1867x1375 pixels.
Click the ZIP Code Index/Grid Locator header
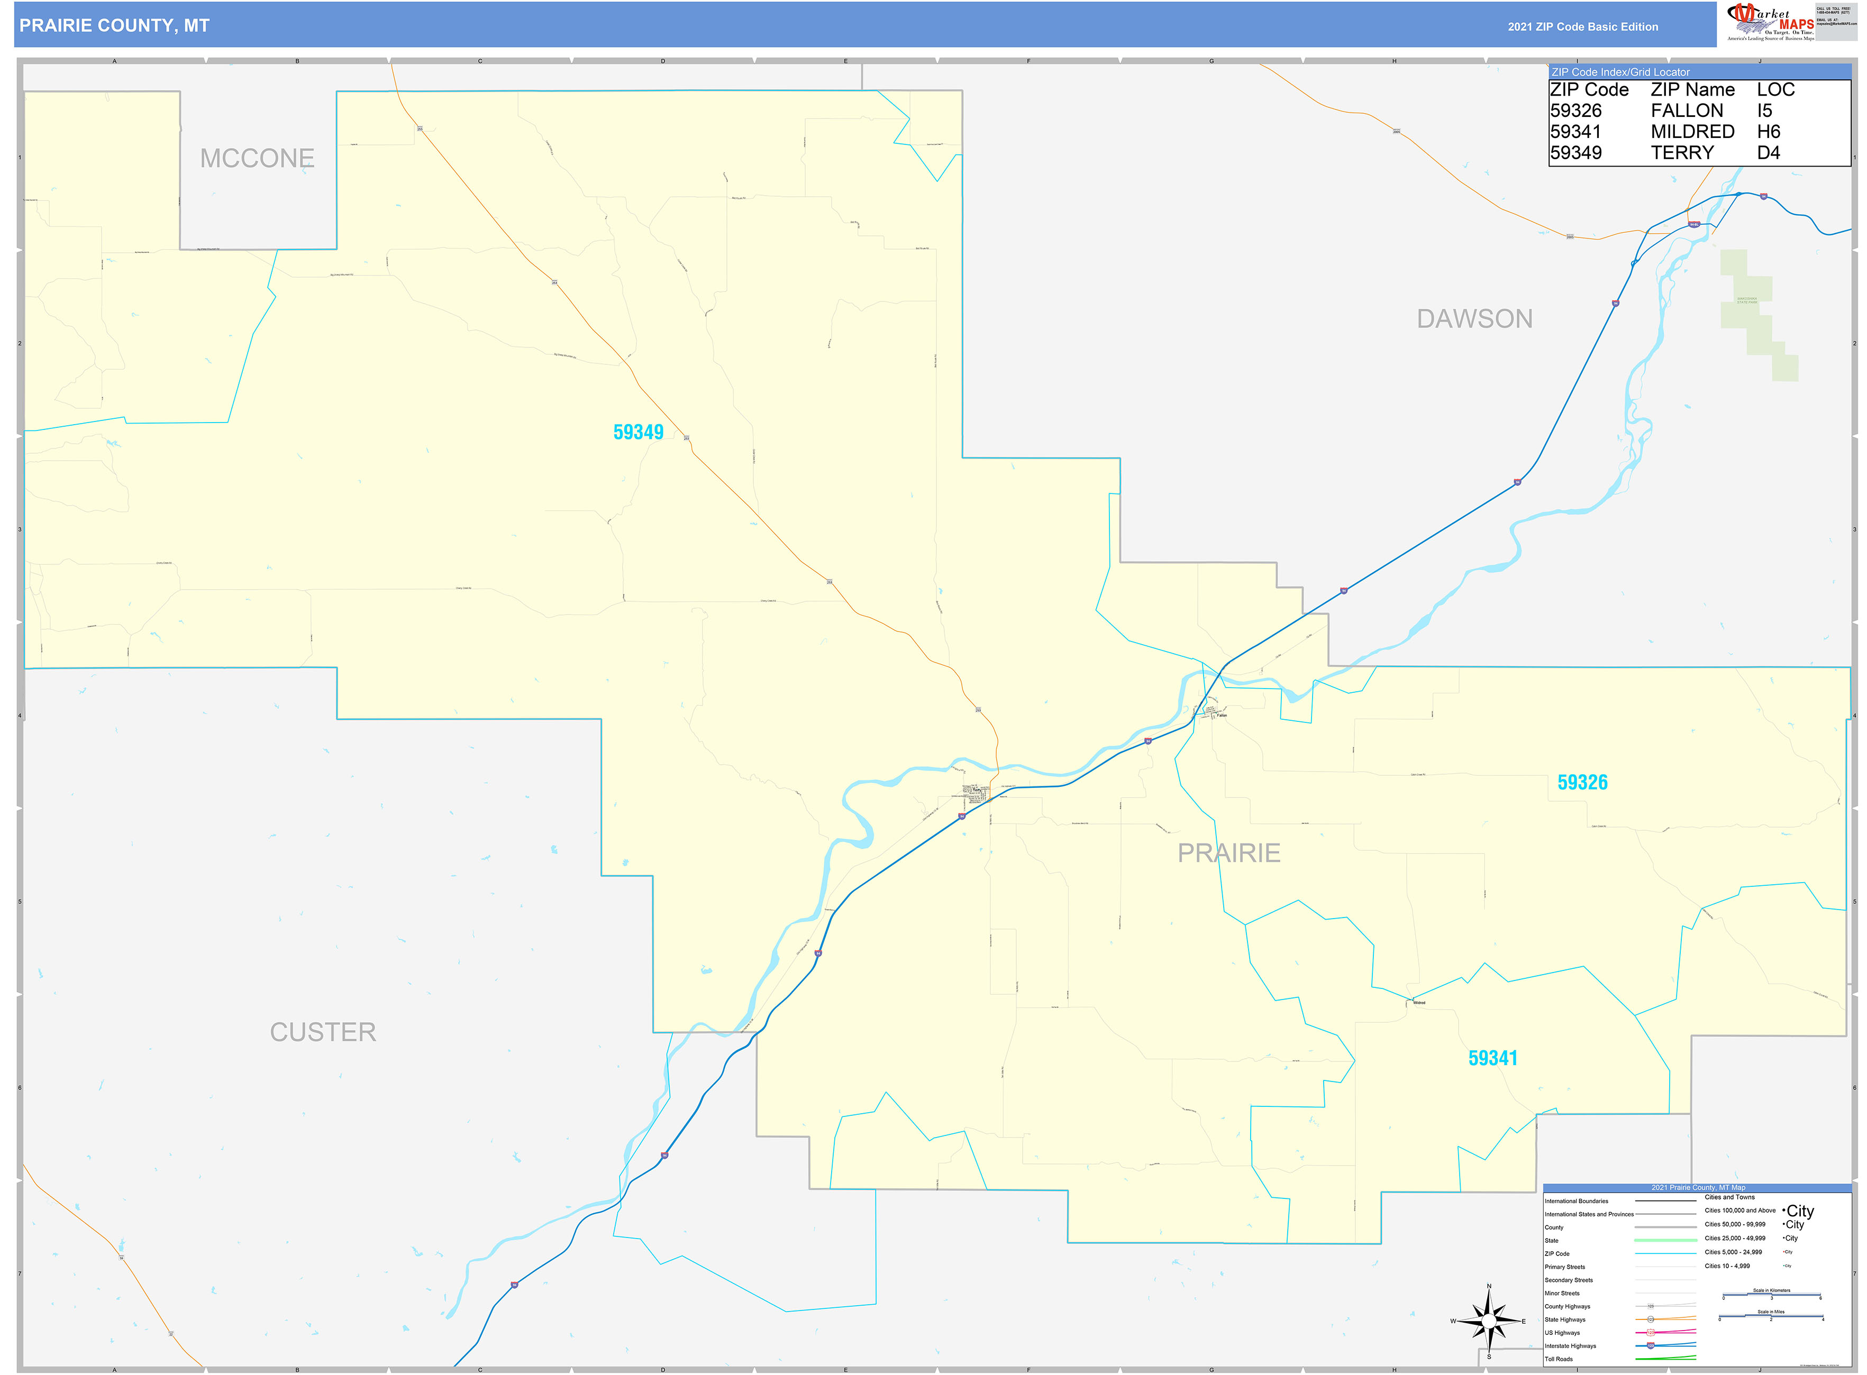[1620, 72]
